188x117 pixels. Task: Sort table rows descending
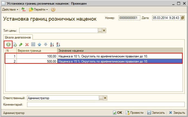tap(58, 44)
